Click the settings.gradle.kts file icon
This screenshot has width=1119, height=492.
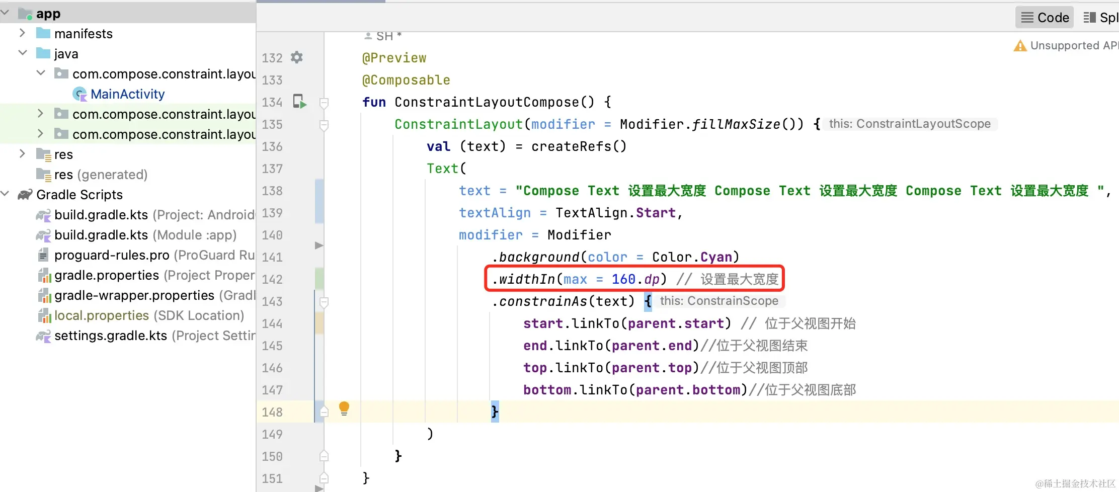pyautogui.click(x=43, y=336)
